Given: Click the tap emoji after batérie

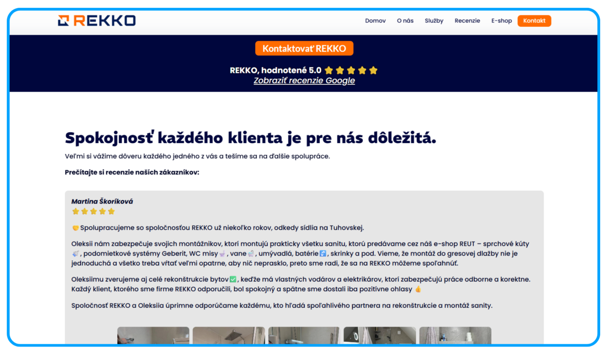Looking at the screenshot, I should point(323,253).
